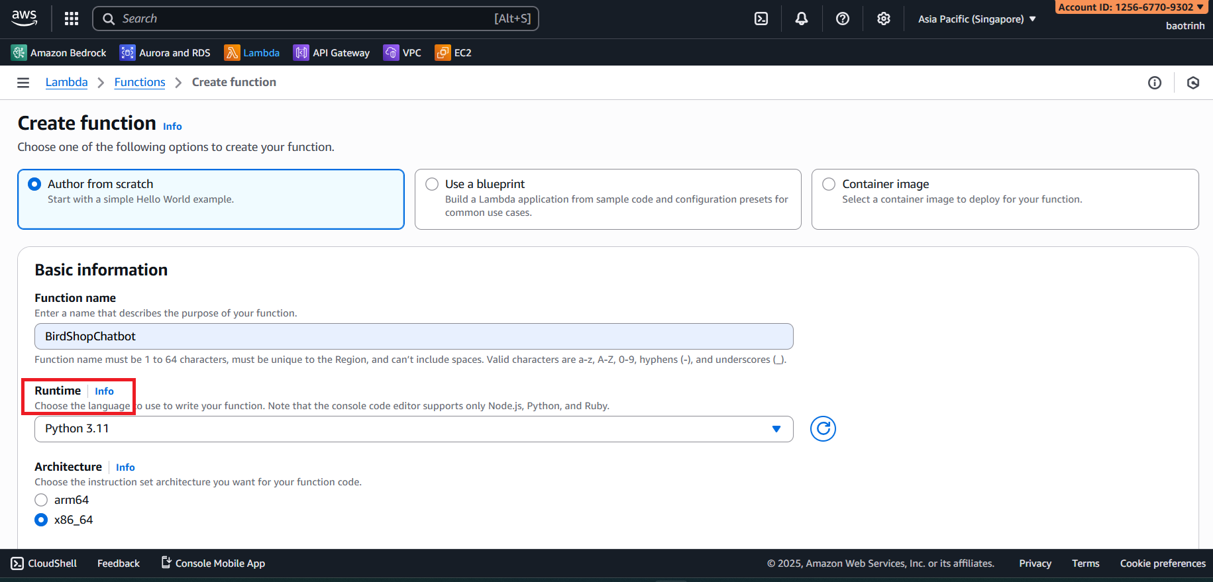Click Info link beside Architecture
This screenshot has width=1213, height=582.
pyautogui.click(x=125, y=467)
